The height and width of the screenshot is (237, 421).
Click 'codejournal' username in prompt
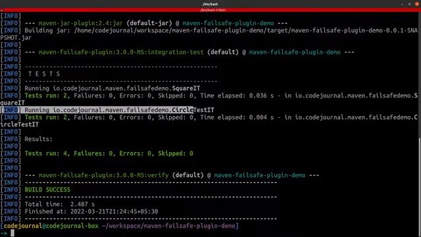23,226
